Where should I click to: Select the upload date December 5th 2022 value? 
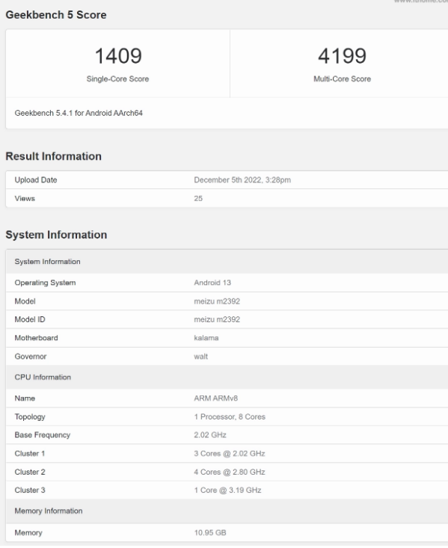pos(242,180)
